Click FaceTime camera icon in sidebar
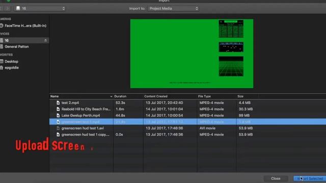326x183 pixels. point(2,26)
